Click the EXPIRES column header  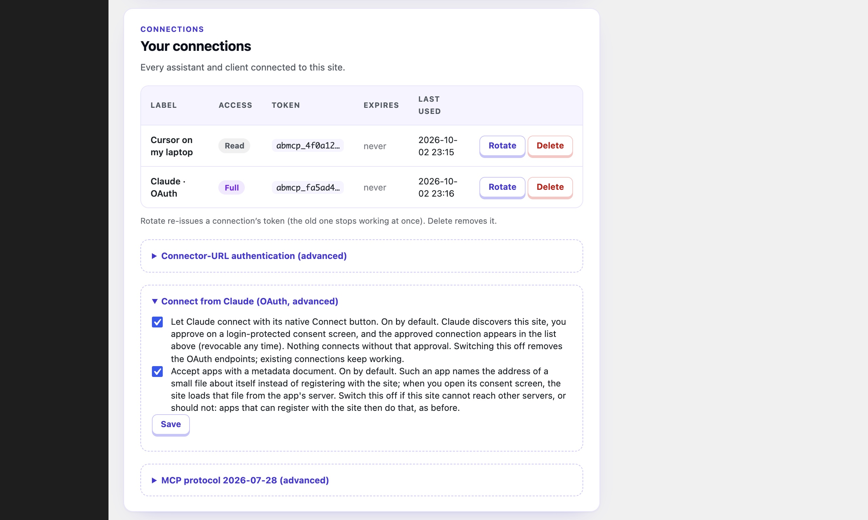tap(381, 105)
